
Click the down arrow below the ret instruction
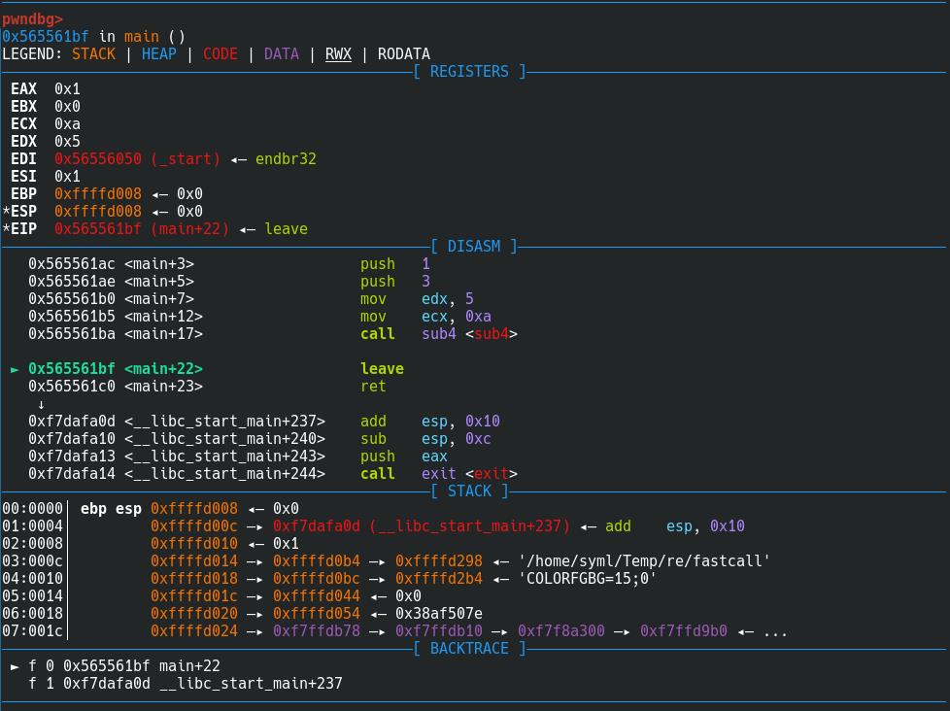(x=42, y=404)
